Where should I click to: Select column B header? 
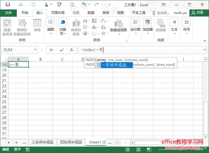tap(41, 59)
